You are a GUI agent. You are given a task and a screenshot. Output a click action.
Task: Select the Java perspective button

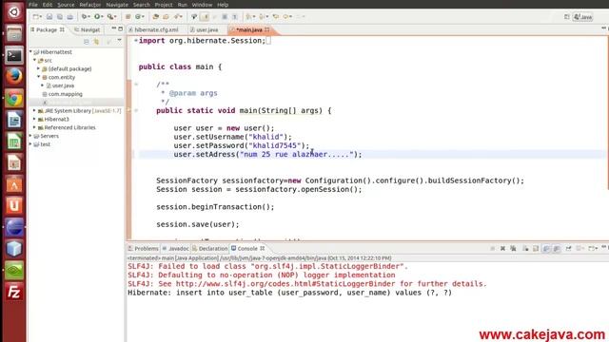583,17
